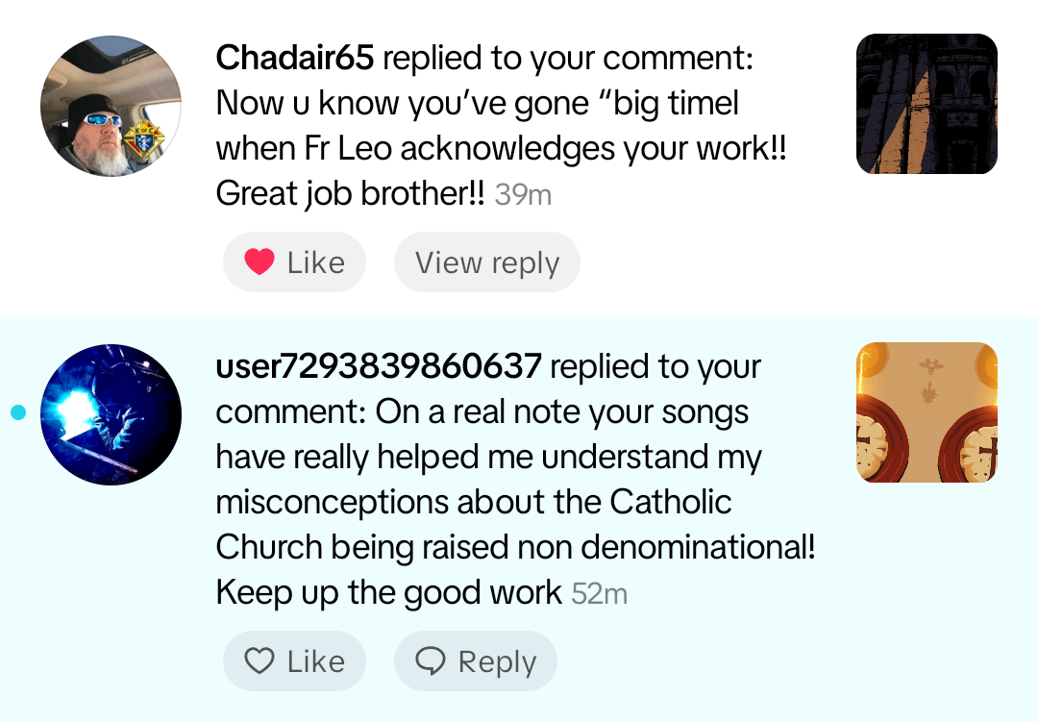The height and width of the screenshot is (722, 1038).
Task: Open the Chadair65 username link
Action: pos(294,58)
